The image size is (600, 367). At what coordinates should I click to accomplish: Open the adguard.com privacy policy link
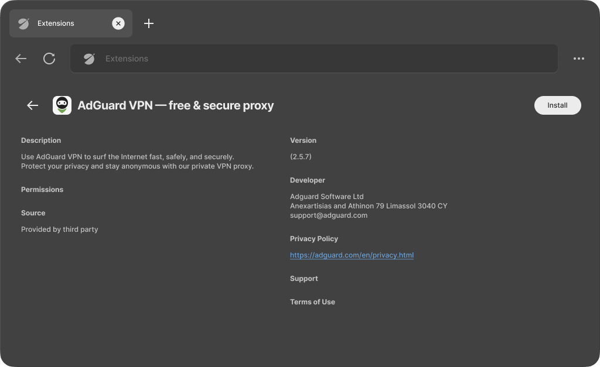(352, 255)
